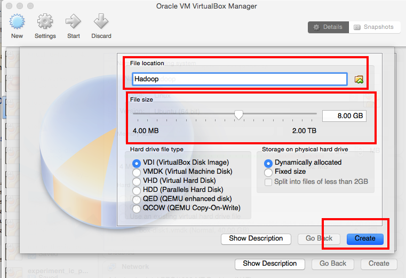Click the 2.00 TB maximum label

pyautogui.click(x=304, y=130)
